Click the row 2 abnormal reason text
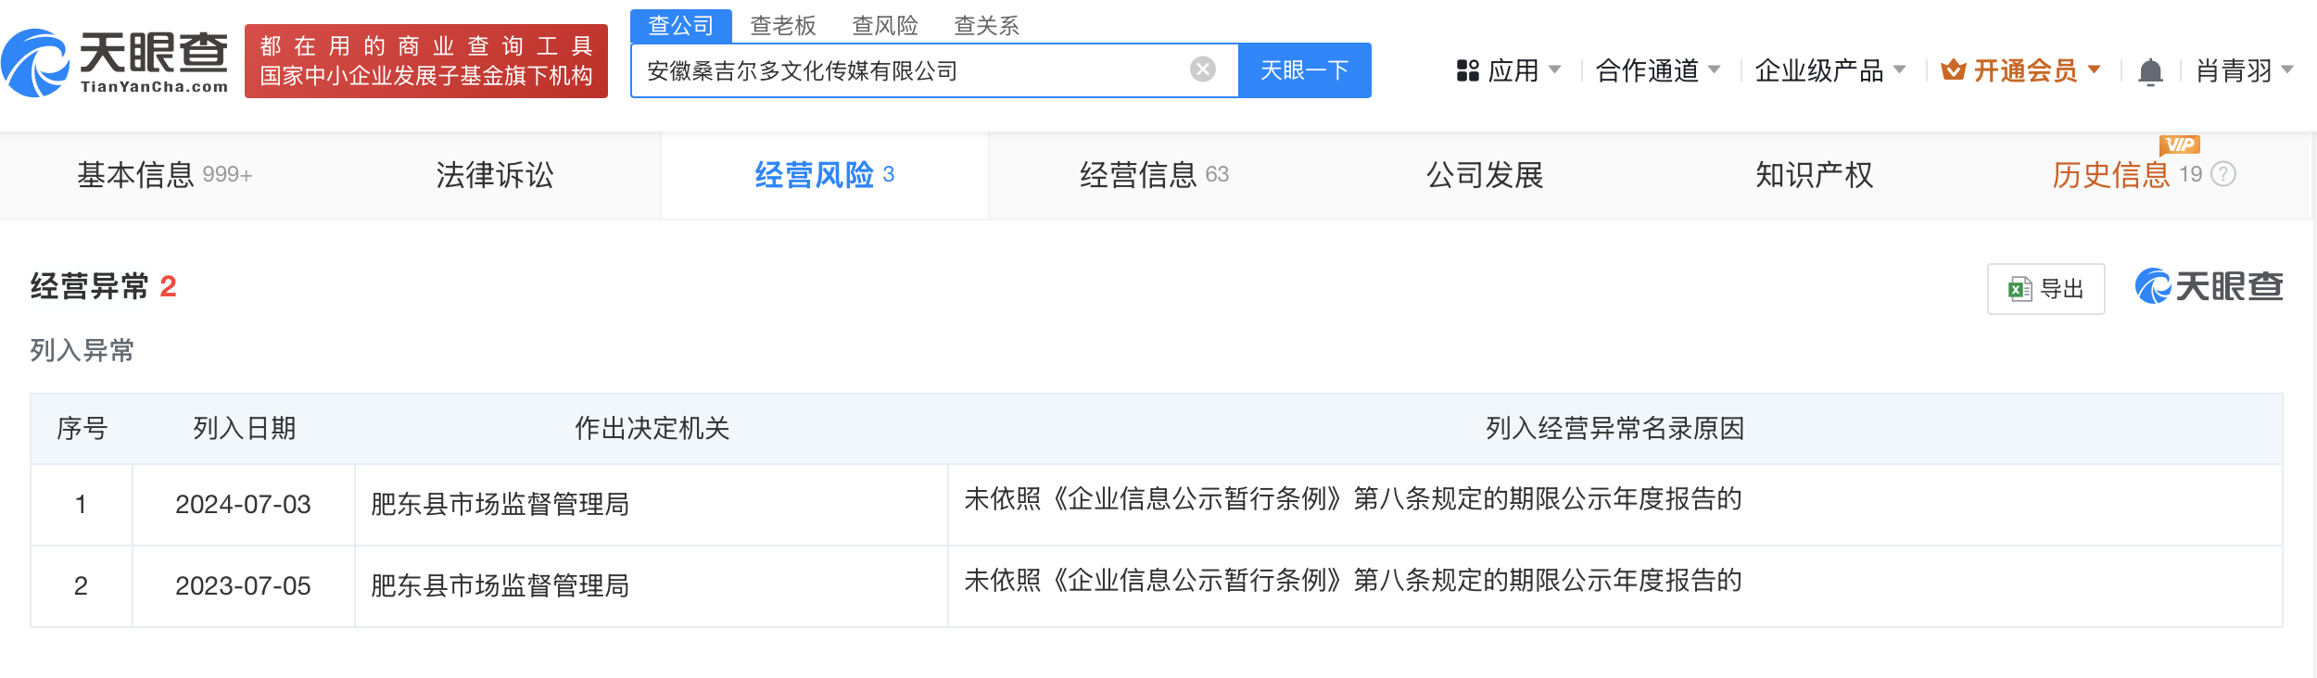This screenshot has width=2317, height=678. click(x=1353, y=581)
